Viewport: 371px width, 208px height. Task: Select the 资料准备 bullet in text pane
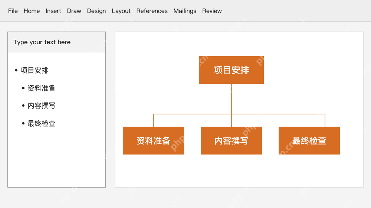tap(42, 88)
